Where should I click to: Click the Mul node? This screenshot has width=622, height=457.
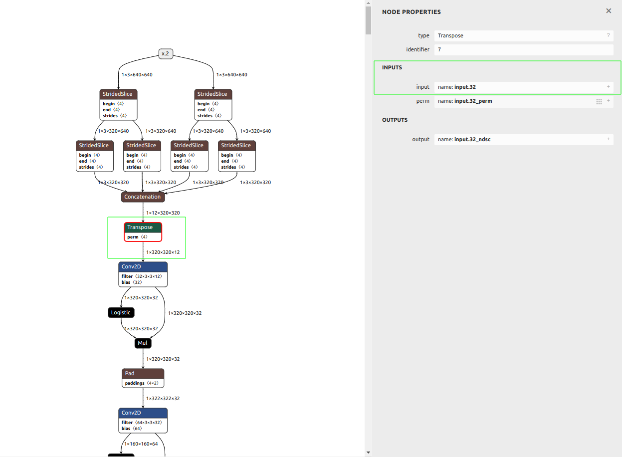143,343
